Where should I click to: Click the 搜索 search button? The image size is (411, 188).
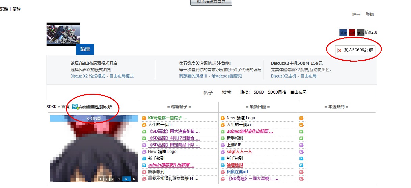[227, 92]
